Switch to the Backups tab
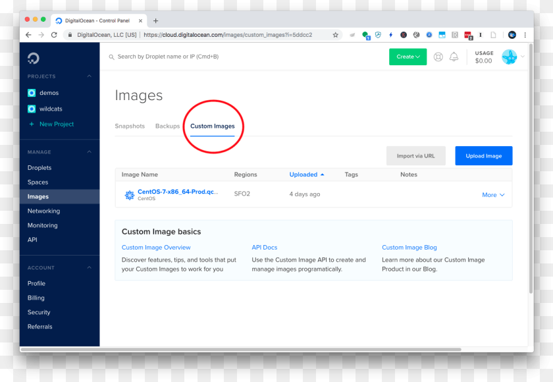 pos(167,126)
